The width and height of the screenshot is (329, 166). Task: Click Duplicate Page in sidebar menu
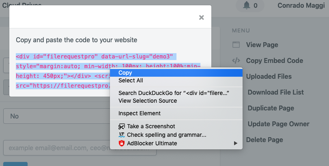[271, 108]
